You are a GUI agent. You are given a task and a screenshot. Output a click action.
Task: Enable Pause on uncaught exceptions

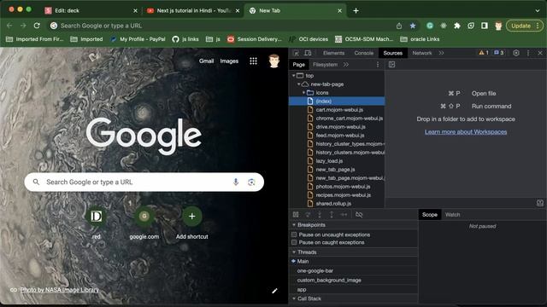[x=294, y=235]
